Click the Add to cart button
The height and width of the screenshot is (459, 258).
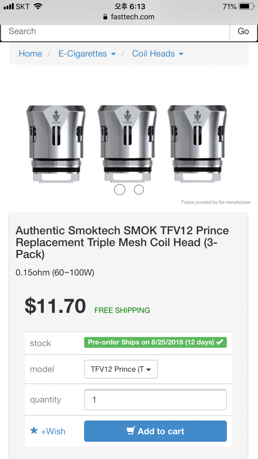click(x=155, y=431)
